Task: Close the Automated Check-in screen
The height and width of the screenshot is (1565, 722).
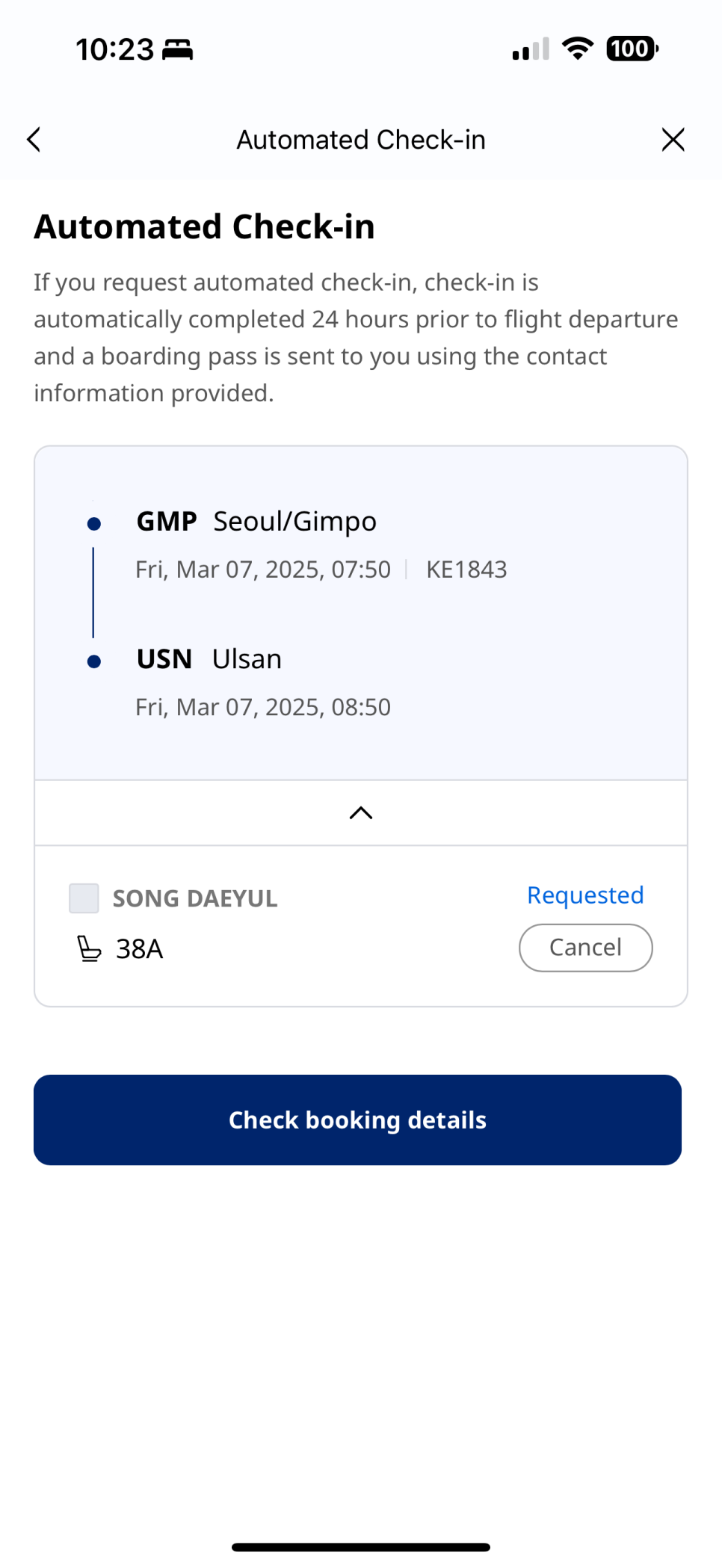Action: click(673, 140)
